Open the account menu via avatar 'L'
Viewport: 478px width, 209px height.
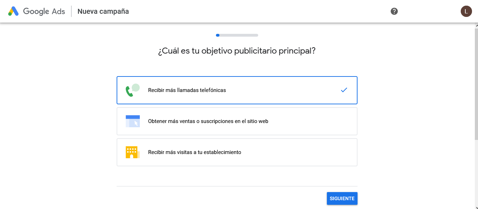(466, 11)
